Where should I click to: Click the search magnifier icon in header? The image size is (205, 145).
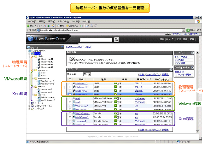pos(116,39)
